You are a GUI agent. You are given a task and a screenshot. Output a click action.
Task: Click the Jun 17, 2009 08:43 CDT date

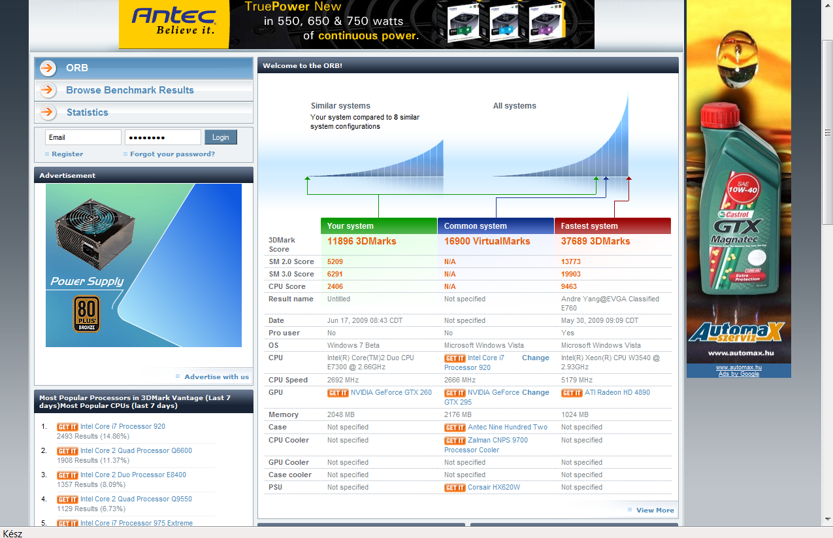[366, 320]
